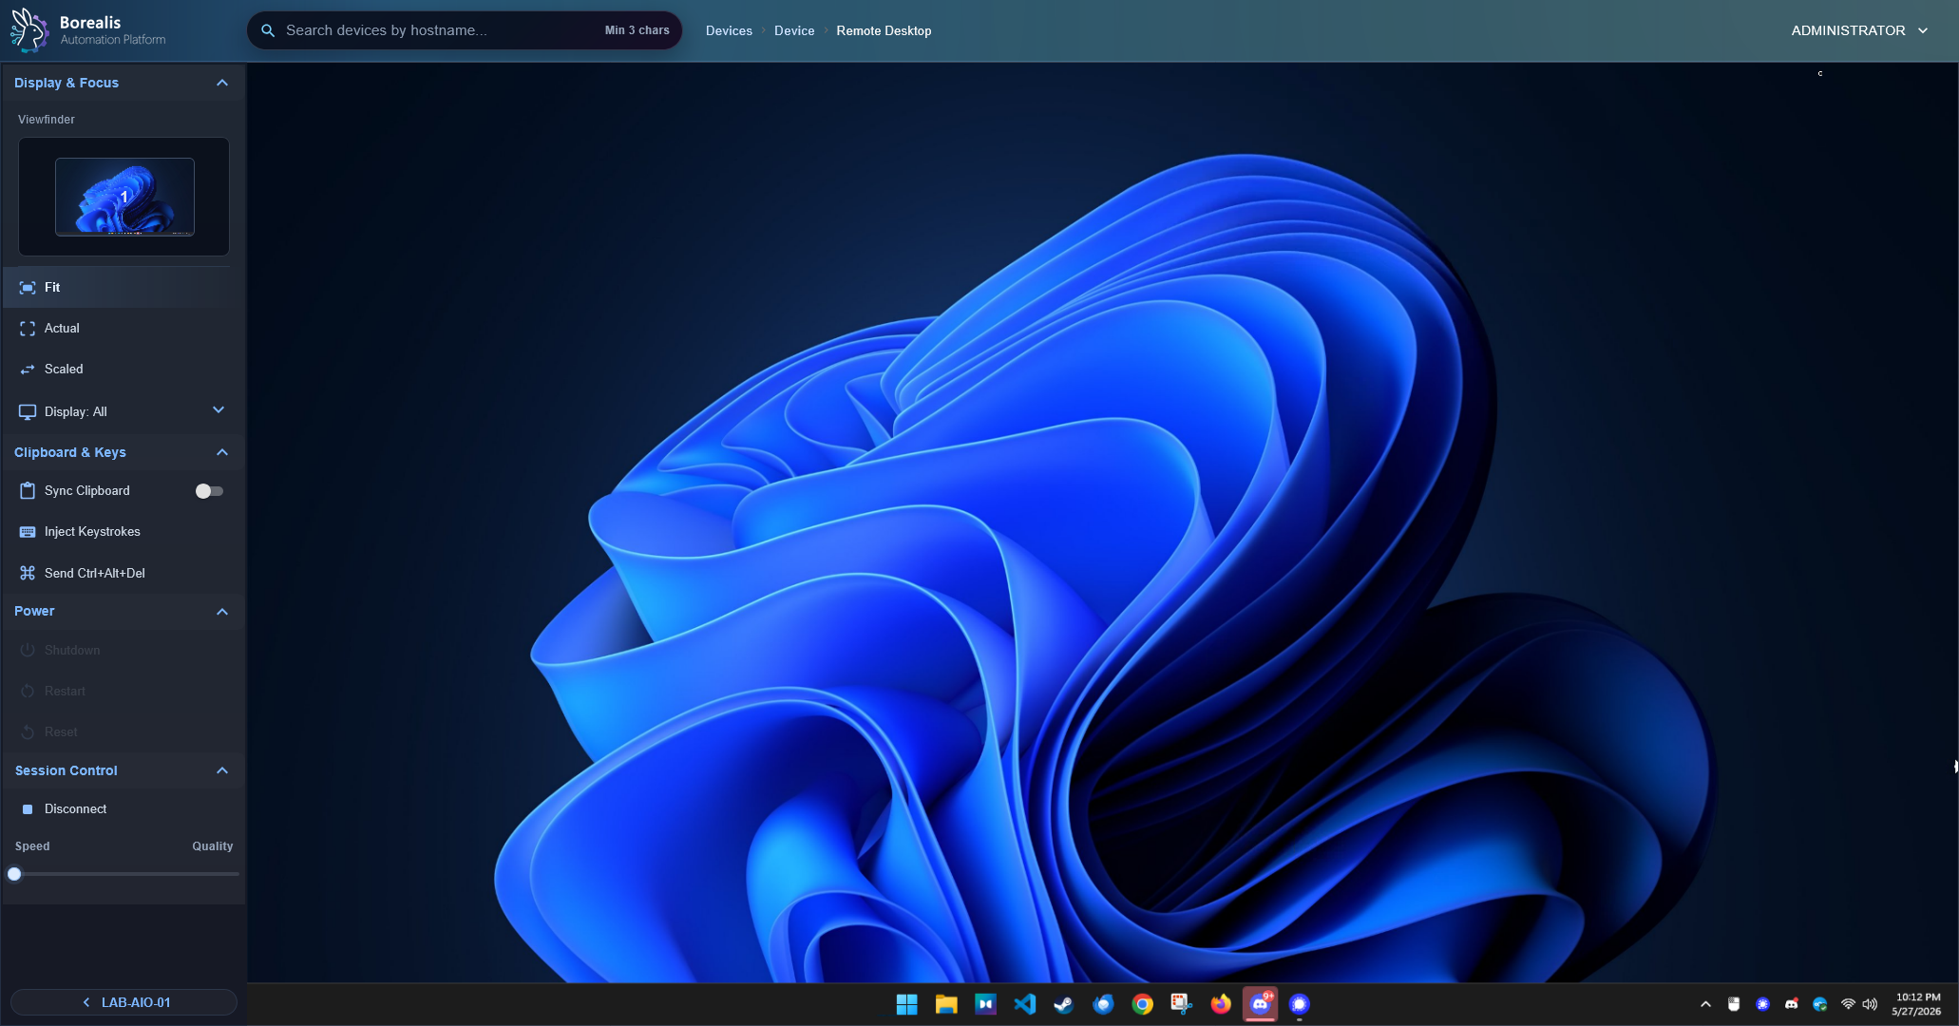Go back via LAB-AIO-01 button
This screenshot has height=1026, width=1959.
click(124, 1002)
